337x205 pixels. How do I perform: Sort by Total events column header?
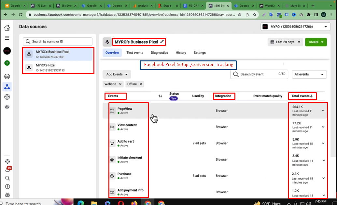pyautogui.click(x=302, y=96)
